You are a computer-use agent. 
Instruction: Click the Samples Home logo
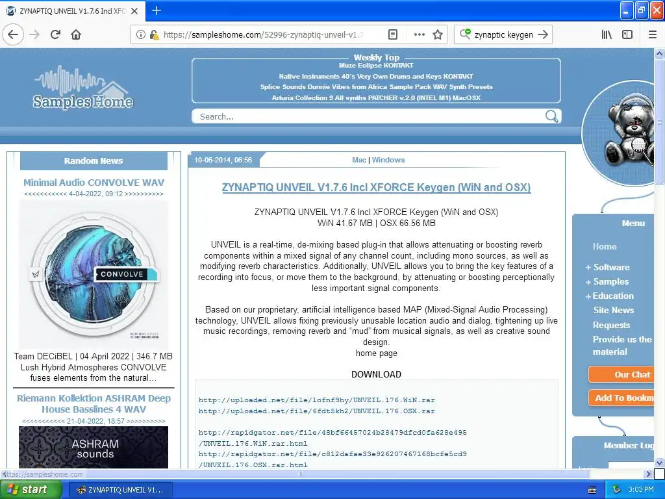click(82, 88)
